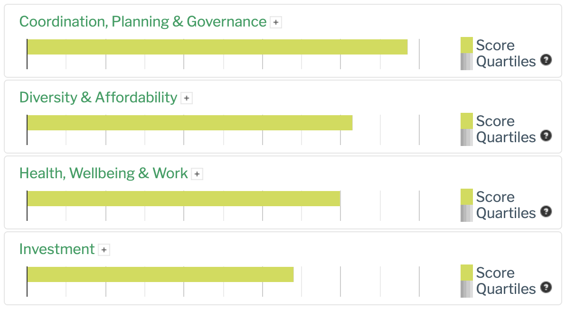Click the Health, Wellbeing & Work title
The height and width of the screenshot is (310, 566).
point(104,173)
